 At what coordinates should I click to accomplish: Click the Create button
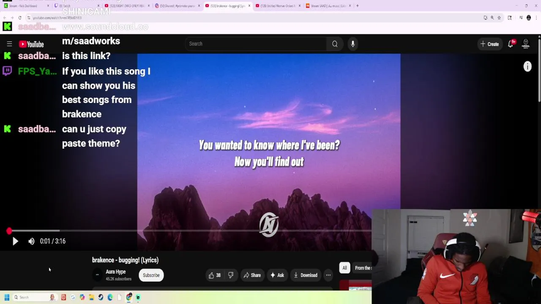[489, 44]
